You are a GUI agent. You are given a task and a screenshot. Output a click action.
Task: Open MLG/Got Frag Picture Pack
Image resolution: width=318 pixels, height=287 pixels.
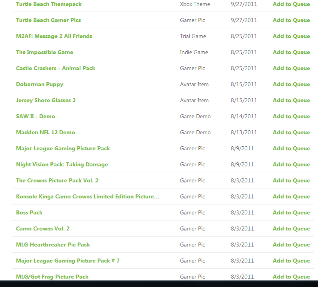pyautogui.click(x=52, y=277)
